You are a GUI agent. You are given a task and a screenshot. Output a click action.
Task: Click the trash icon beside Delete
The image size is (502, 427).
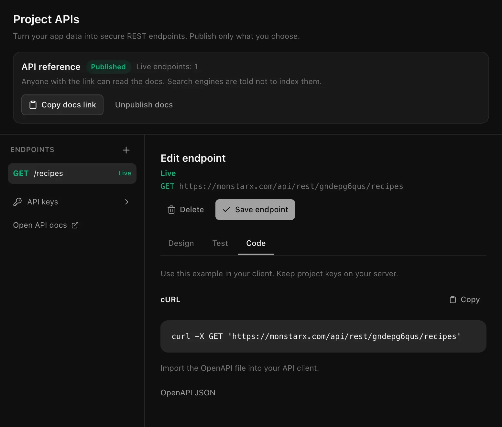pos(171,210)
